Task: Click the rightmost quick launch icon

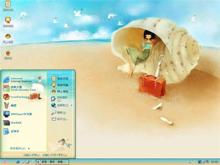Action: (x=28, y=162)
